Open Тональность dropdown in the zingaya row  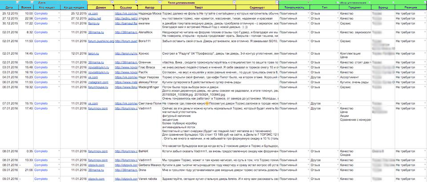point(308,19)
